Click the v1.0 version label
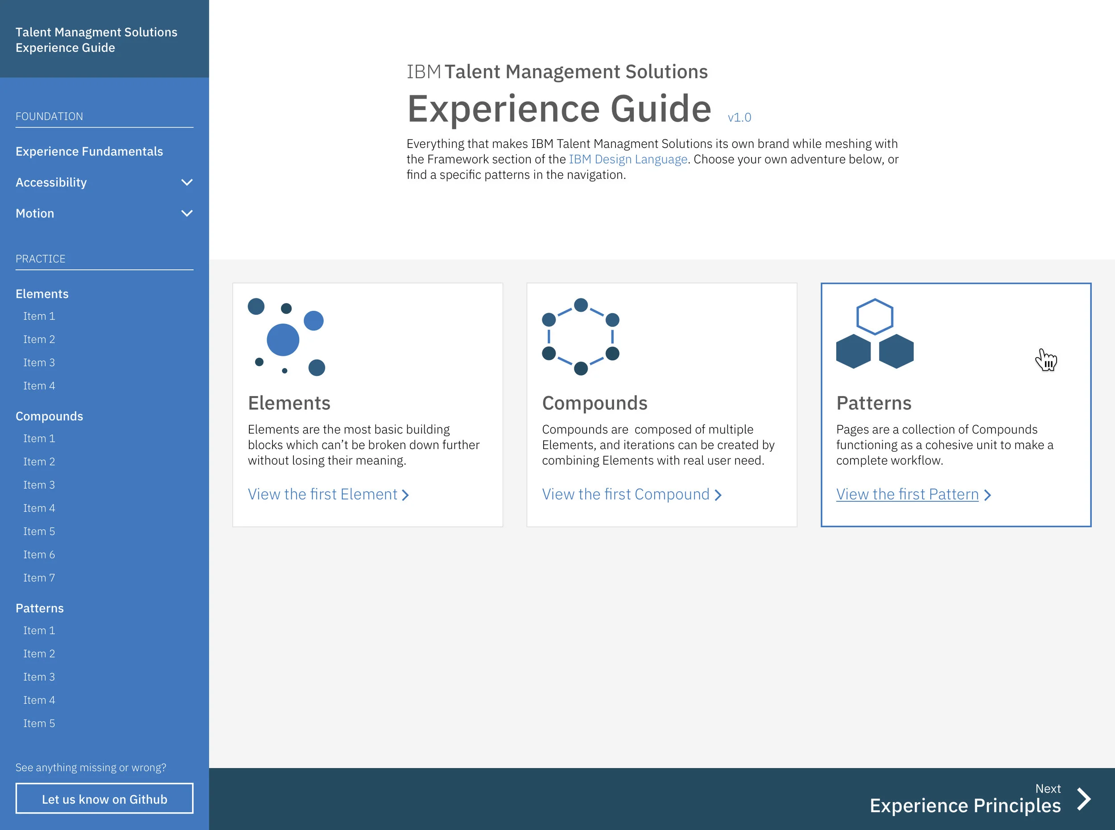 point(739,118)
